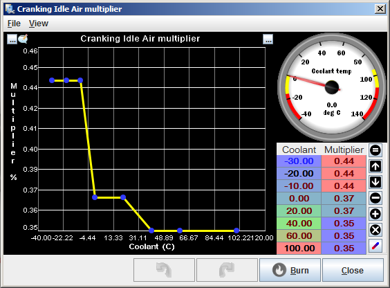Close the Cranking Idle Air multiplier window
Viewport: 390px width, 288px height.
[380, 9]
